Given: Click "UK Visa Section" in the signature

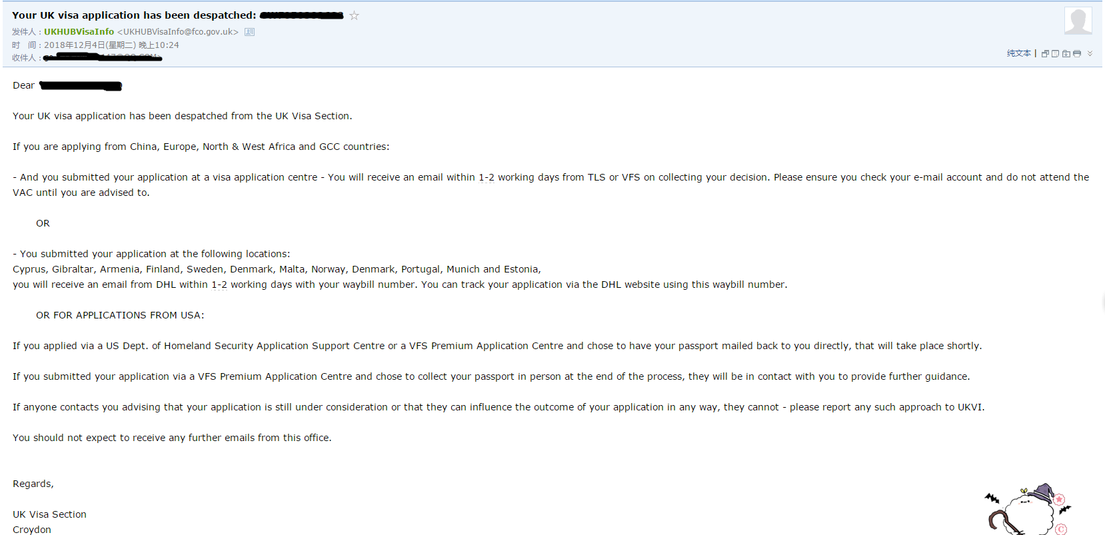Looking at the screenshot, I should (x=49, y=514).
